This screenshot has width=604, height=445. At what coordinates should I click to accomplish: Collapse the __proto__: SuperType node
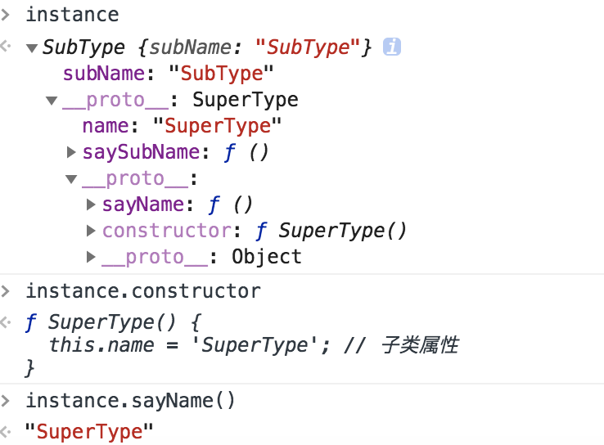52,101
